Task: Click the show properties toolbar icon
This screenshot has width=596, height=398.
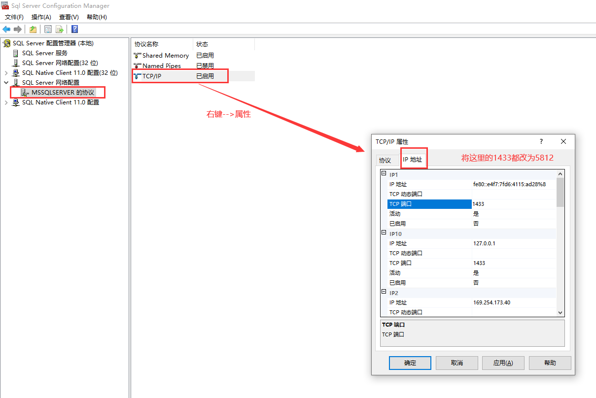Action: 47,29
